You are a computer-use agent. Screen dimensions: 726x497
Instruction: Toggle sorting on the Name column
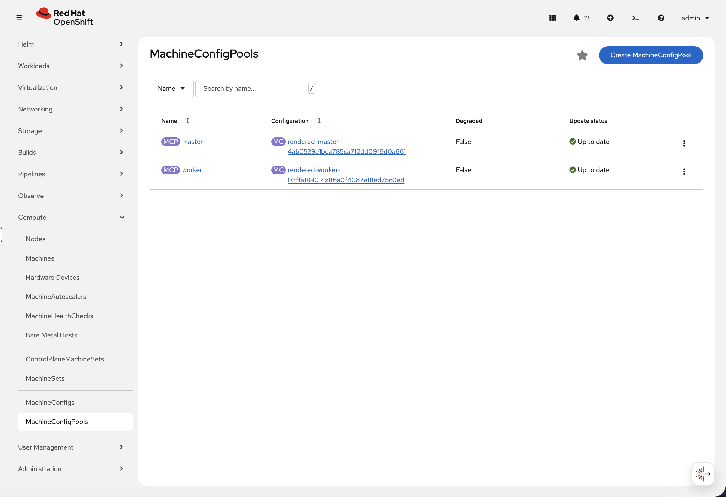point(188,120)
